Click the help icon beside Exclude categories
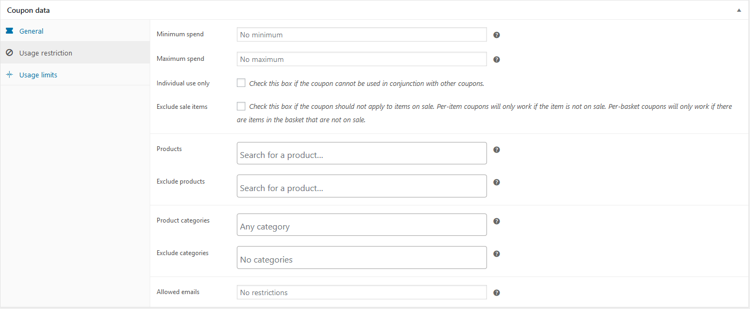Viewport: 750px width, 309px height. point(497,253)
